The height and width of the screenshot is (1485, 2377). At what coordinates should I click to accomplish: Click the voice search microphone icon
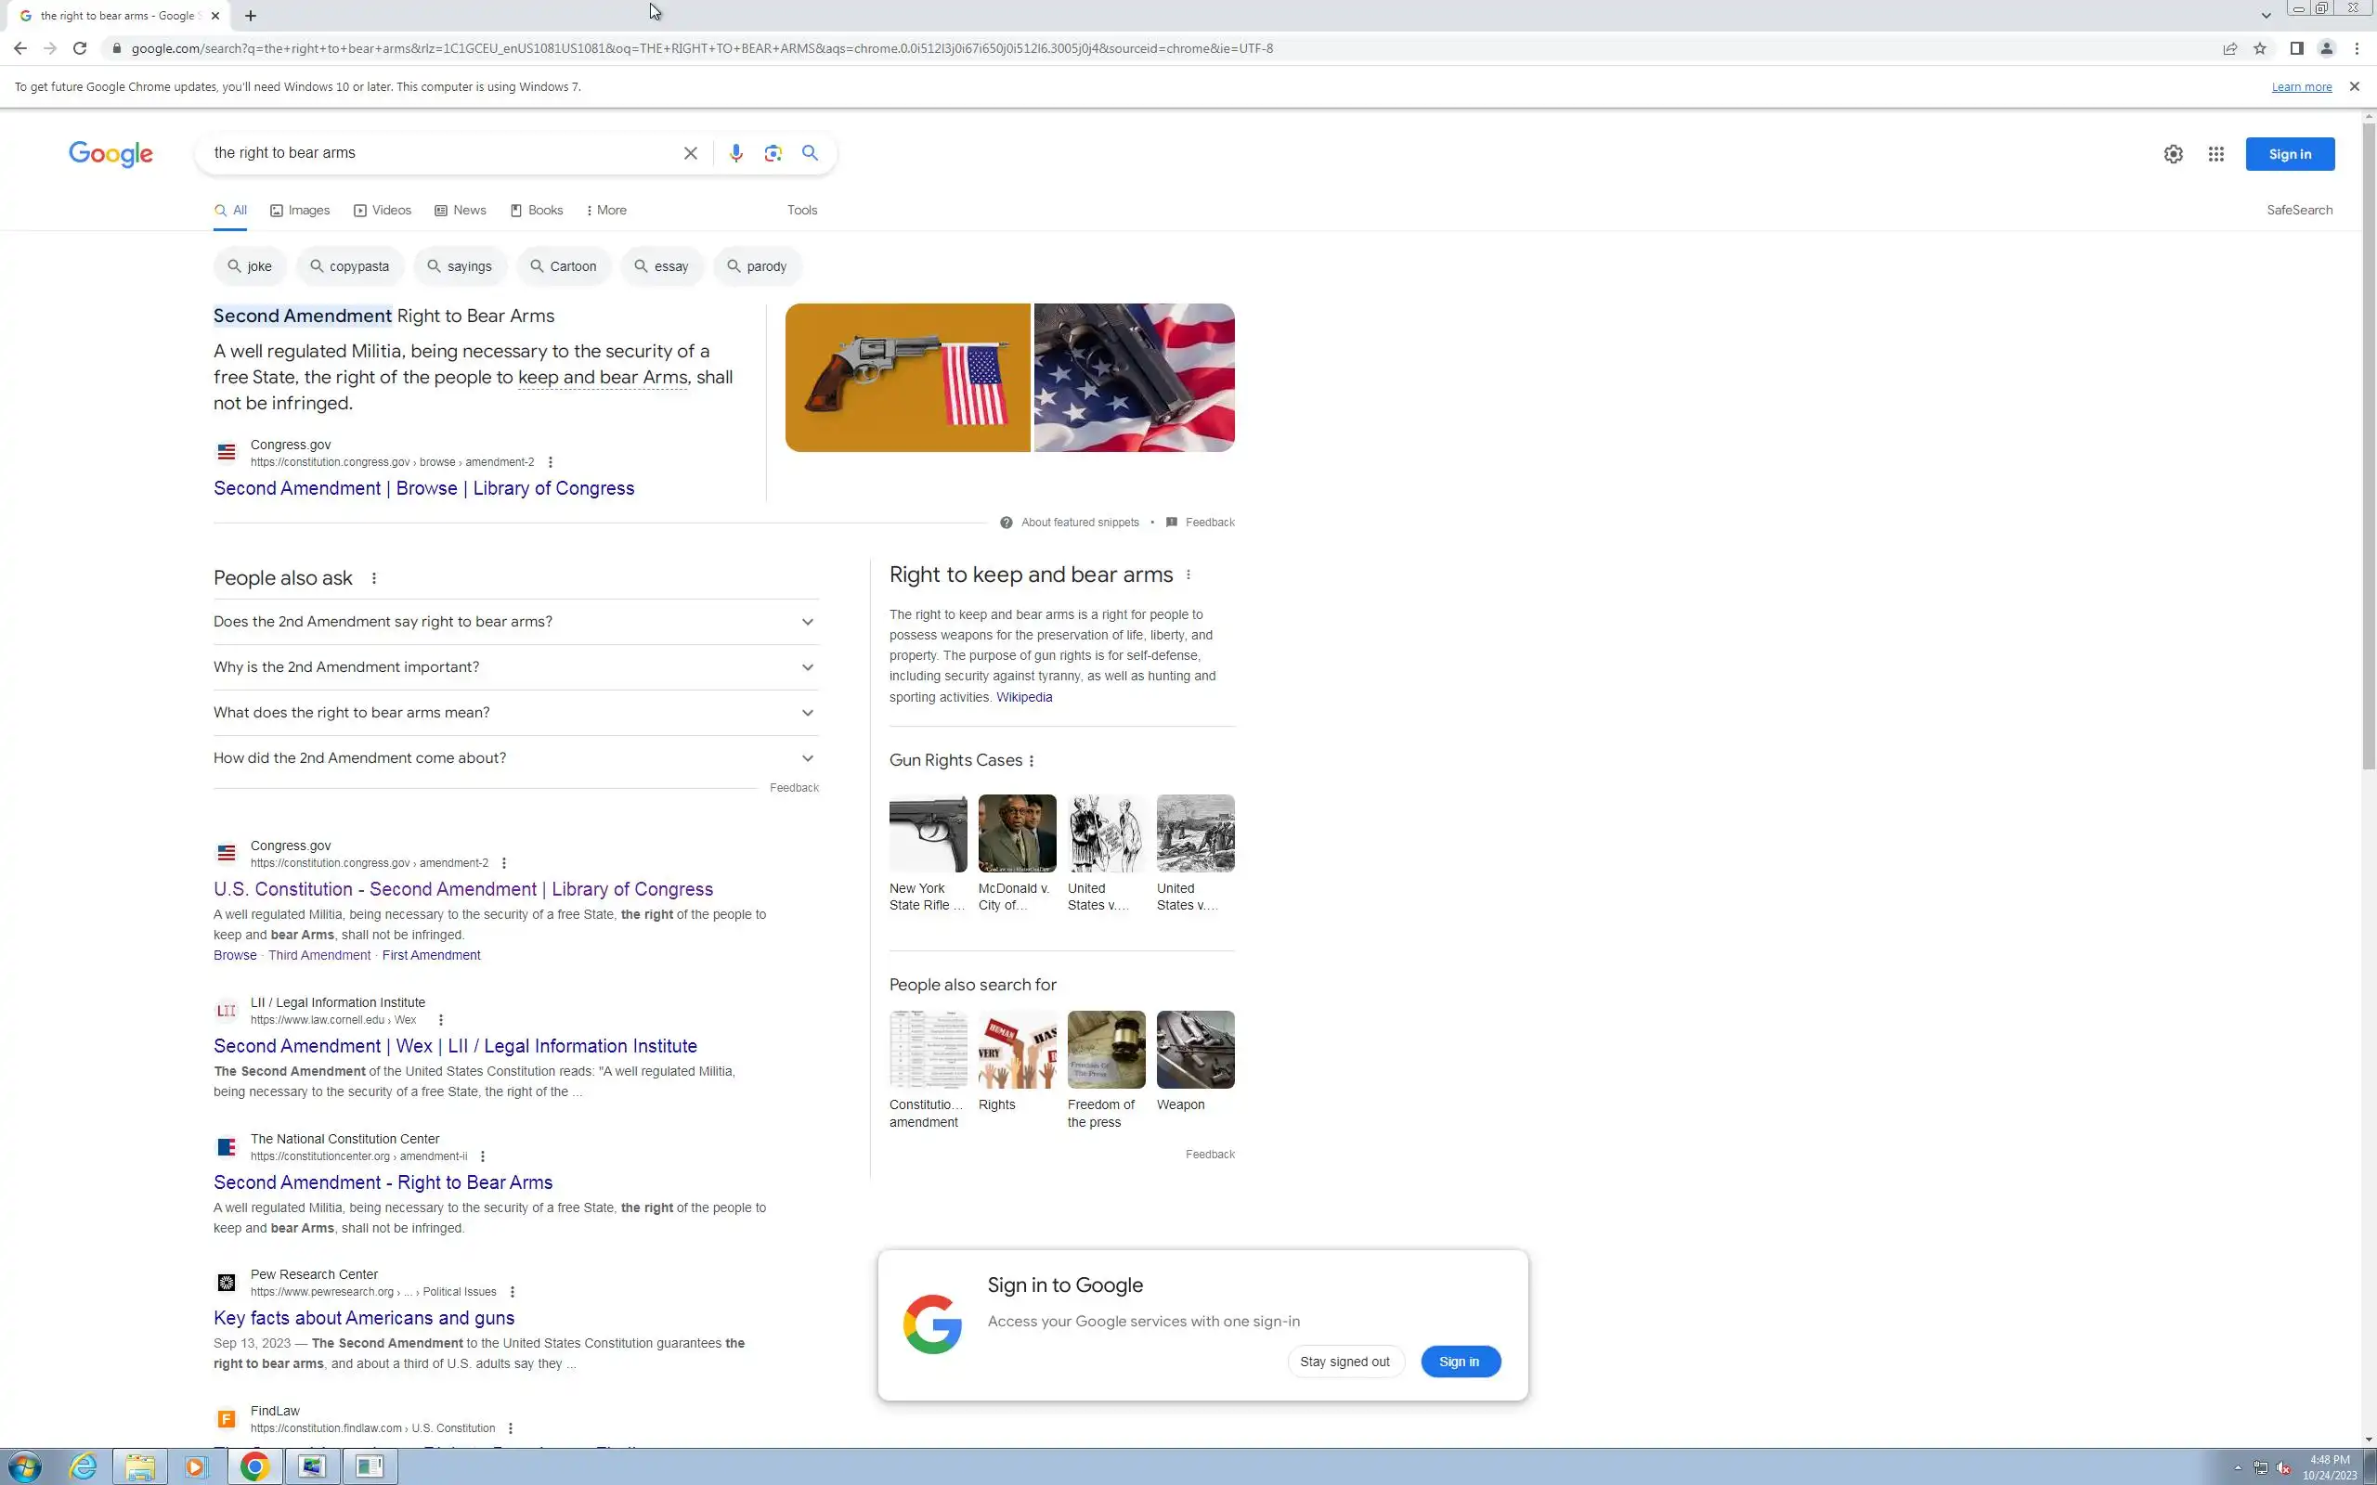(735, 153)
